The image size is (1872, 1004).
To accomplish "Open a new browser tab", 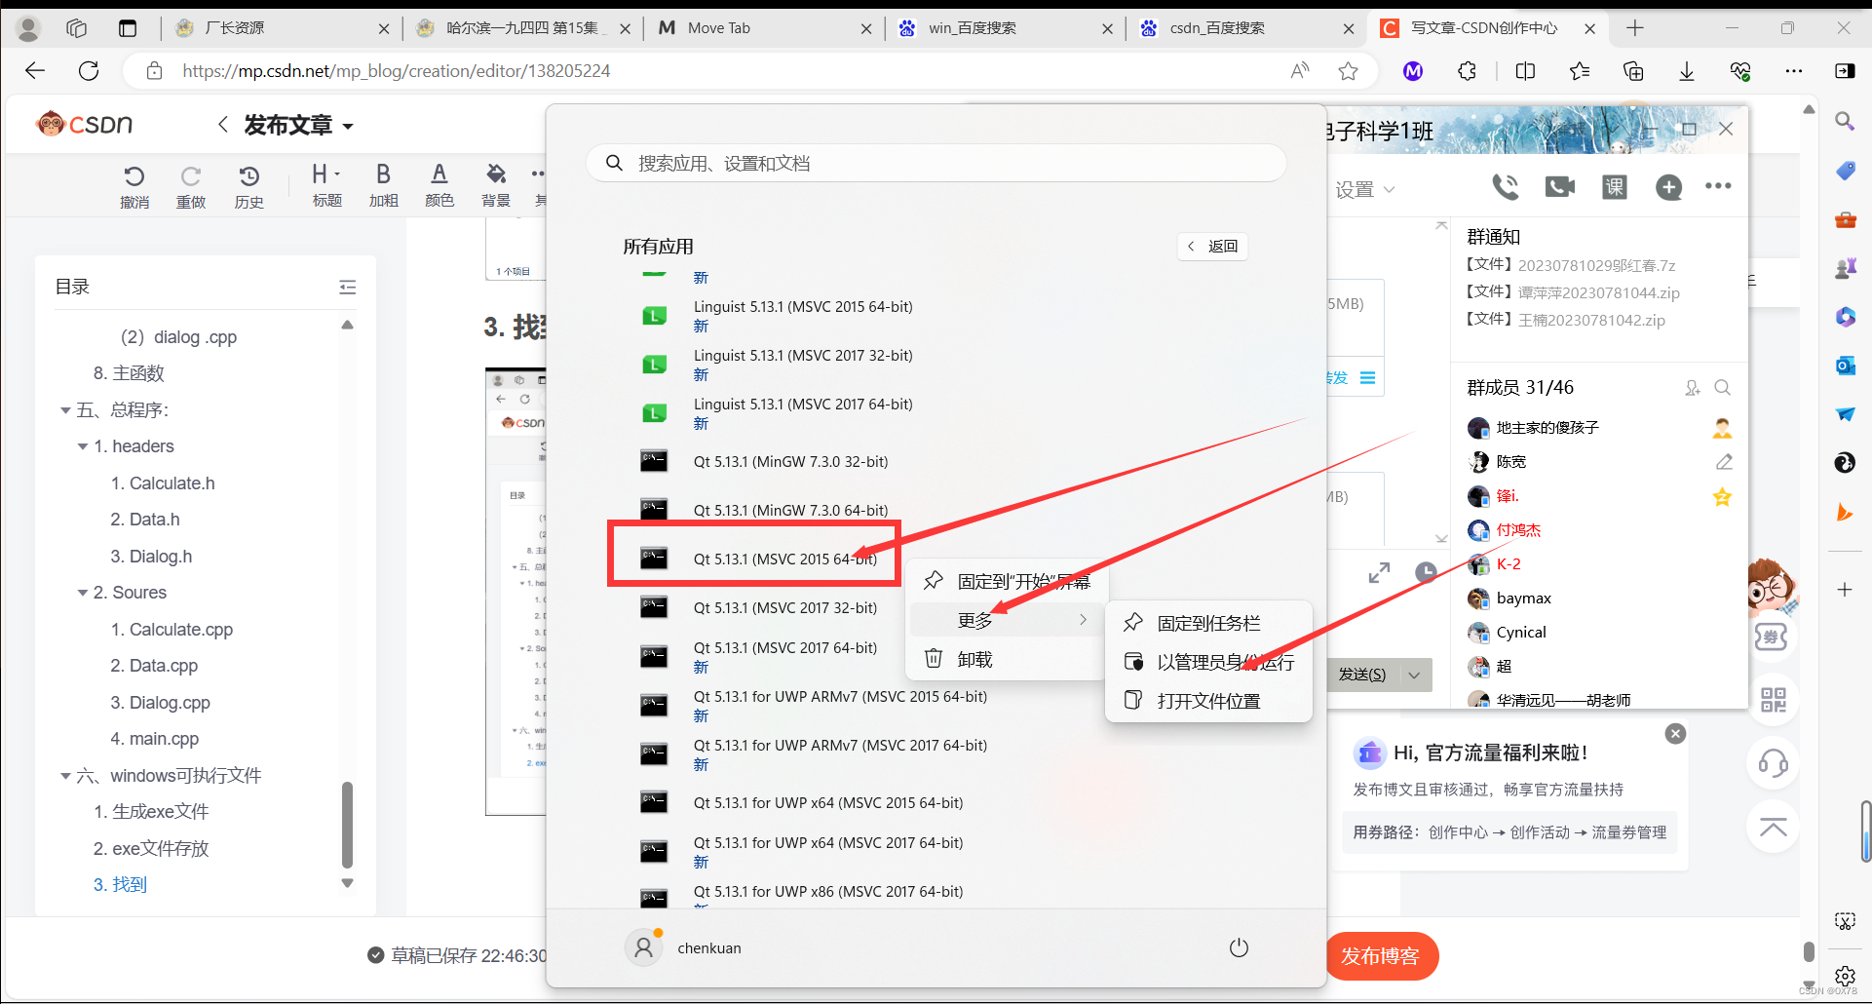I will pyautogui.click(x=1635, y=28).
